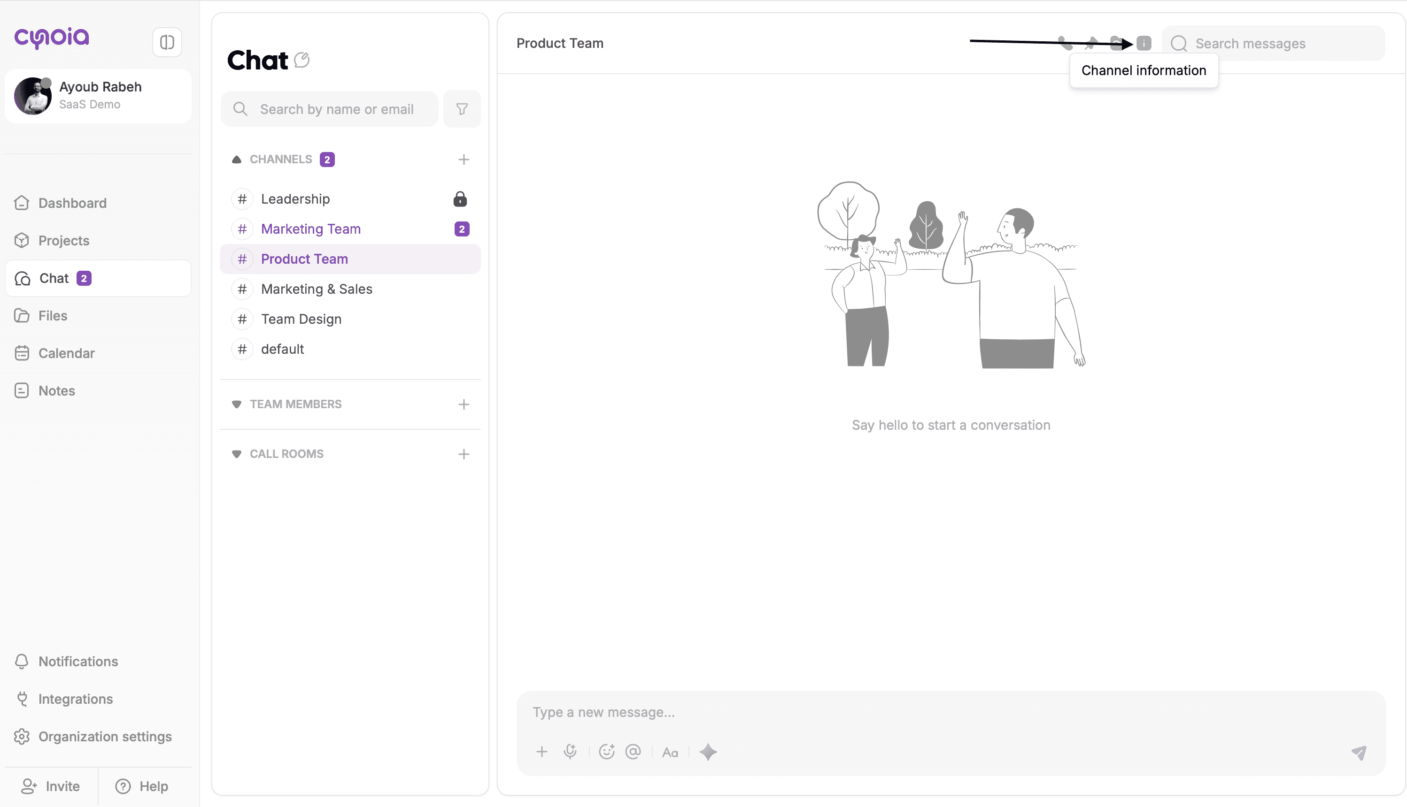Click the Invite button
This screenshot has height=807, width=1407.
pos(51,786)
